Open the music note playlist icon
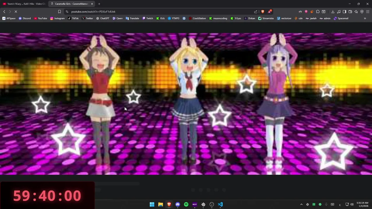This screenshot has width=372, height=209. point(339,12)
